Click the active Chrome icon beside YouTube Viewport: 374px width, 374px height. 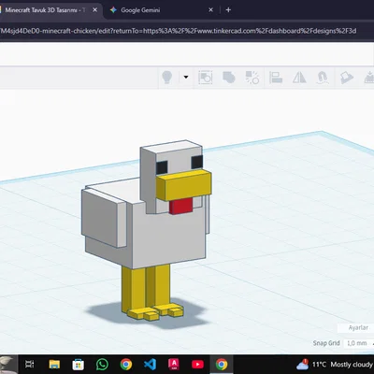pos(222,364)
